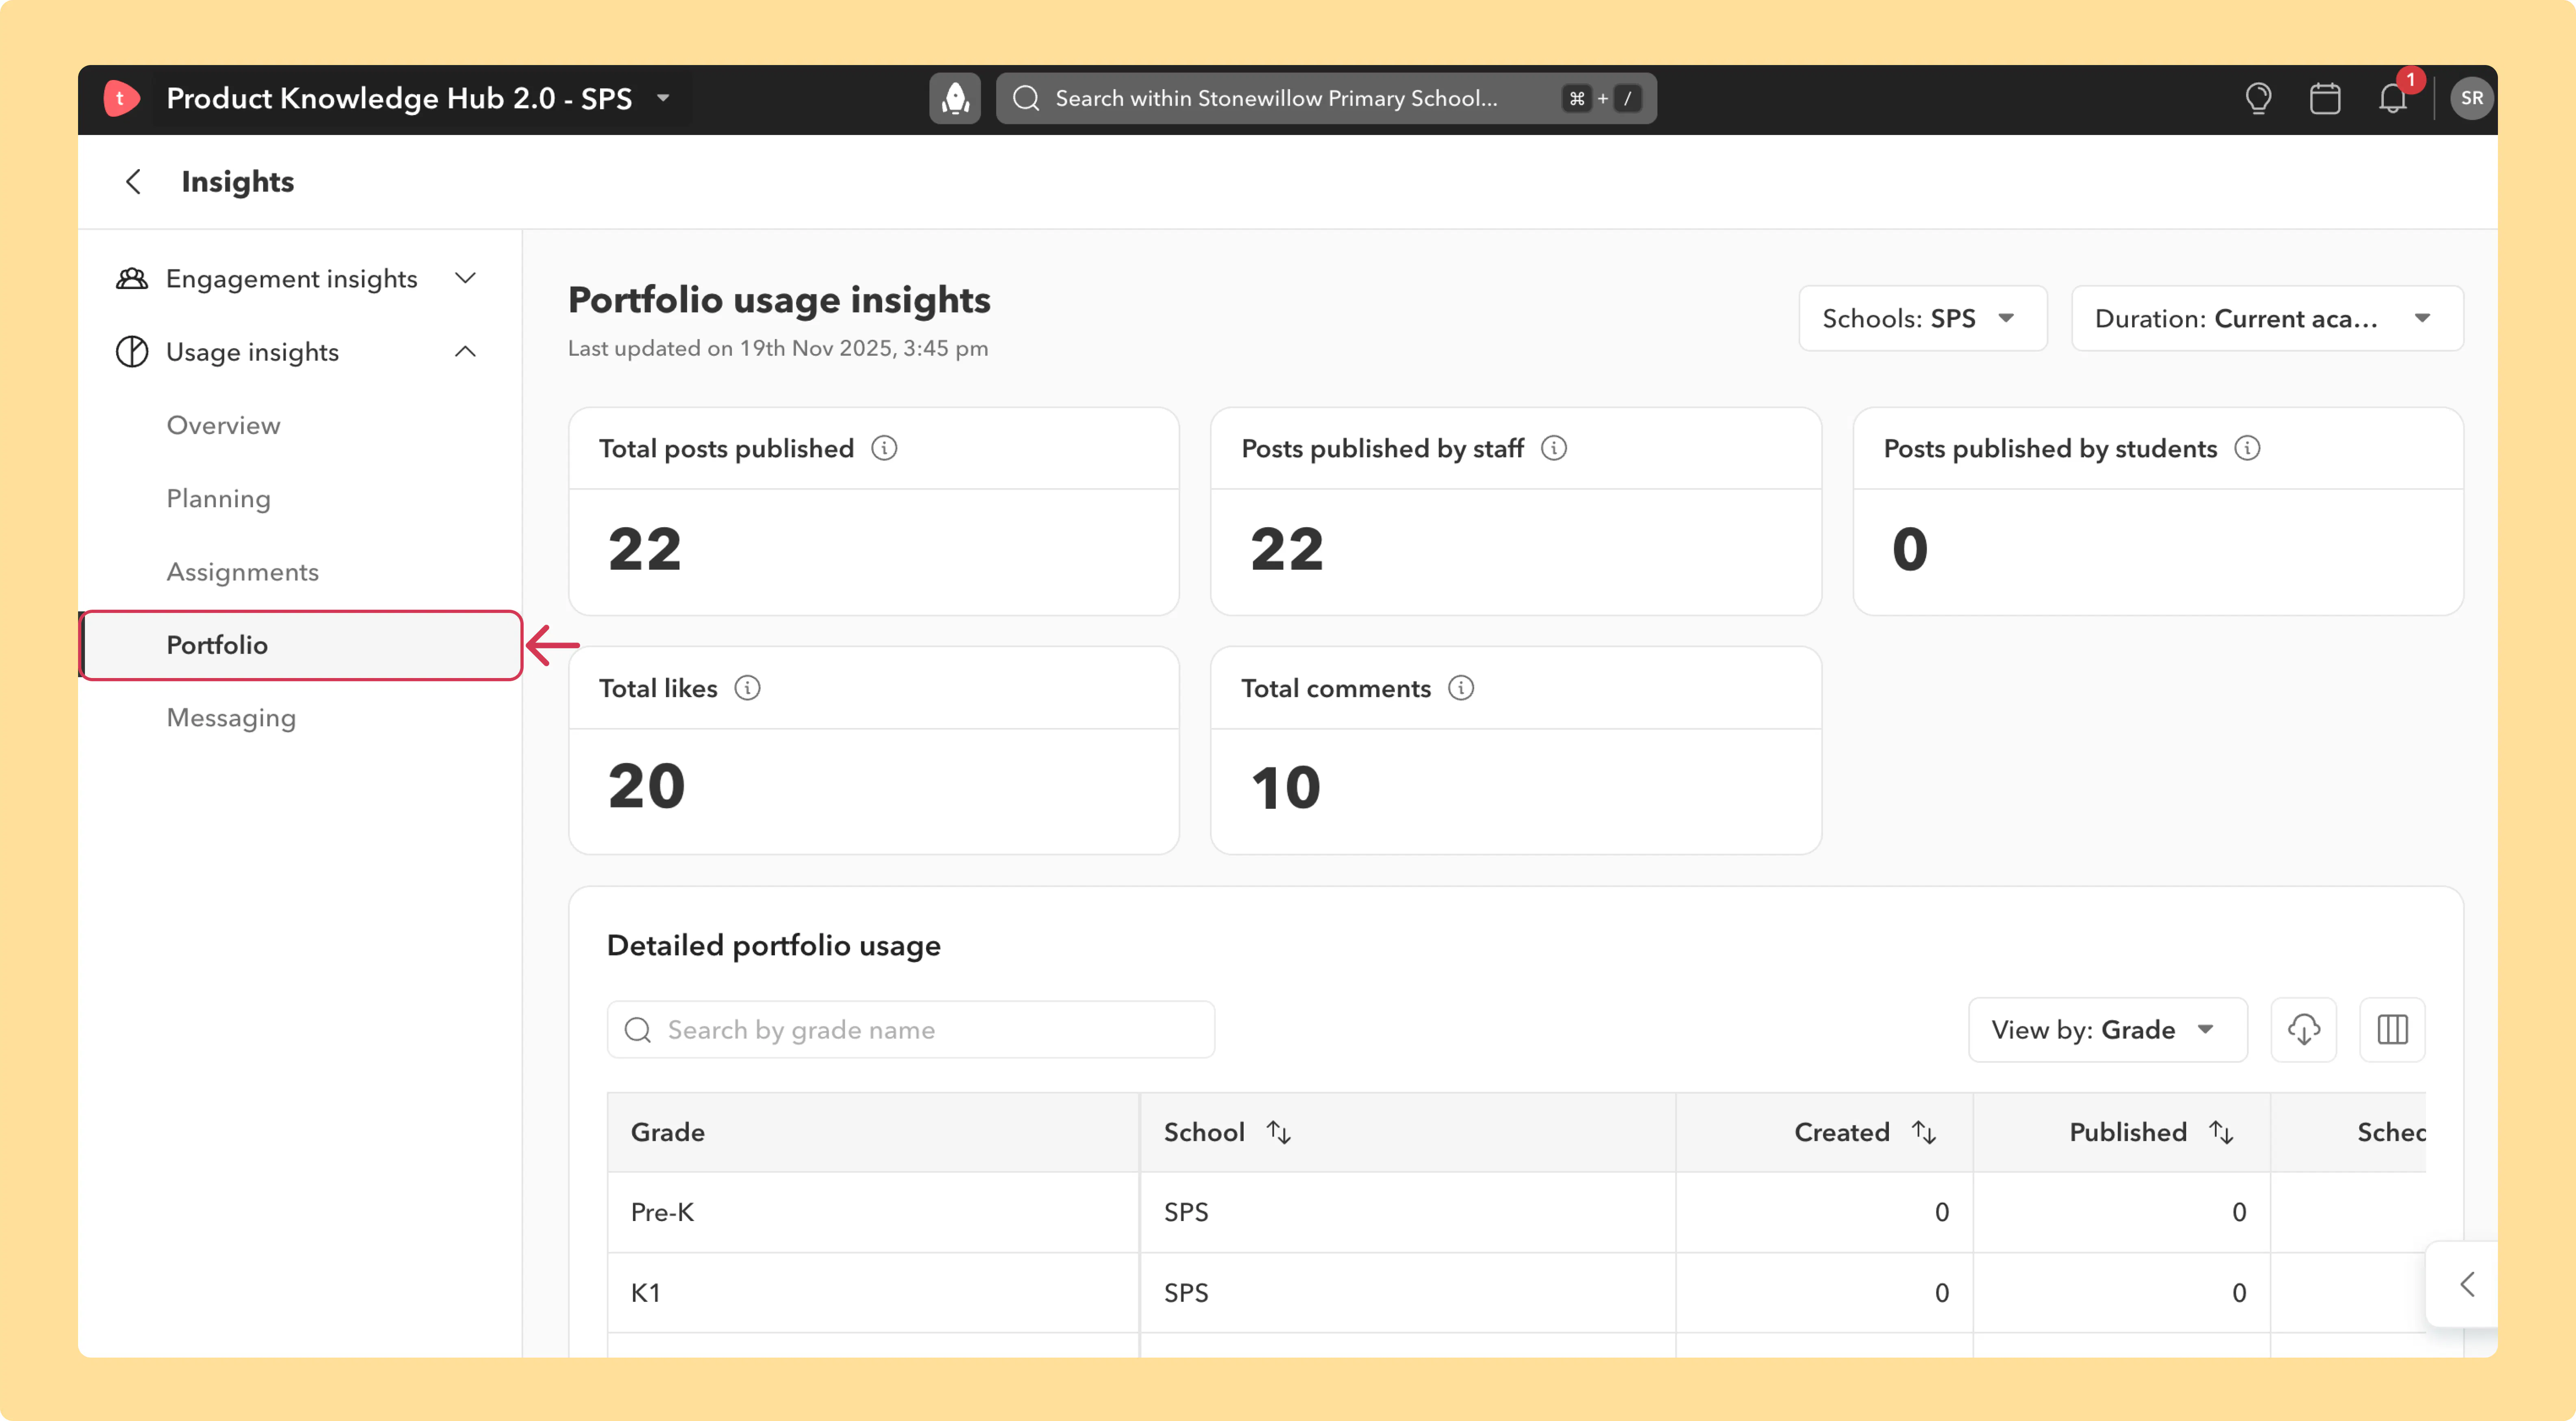The width and height of the screenshot is (2576, 1421).
Task: Click the School column header text
Action: (x=1204, y=1132)
